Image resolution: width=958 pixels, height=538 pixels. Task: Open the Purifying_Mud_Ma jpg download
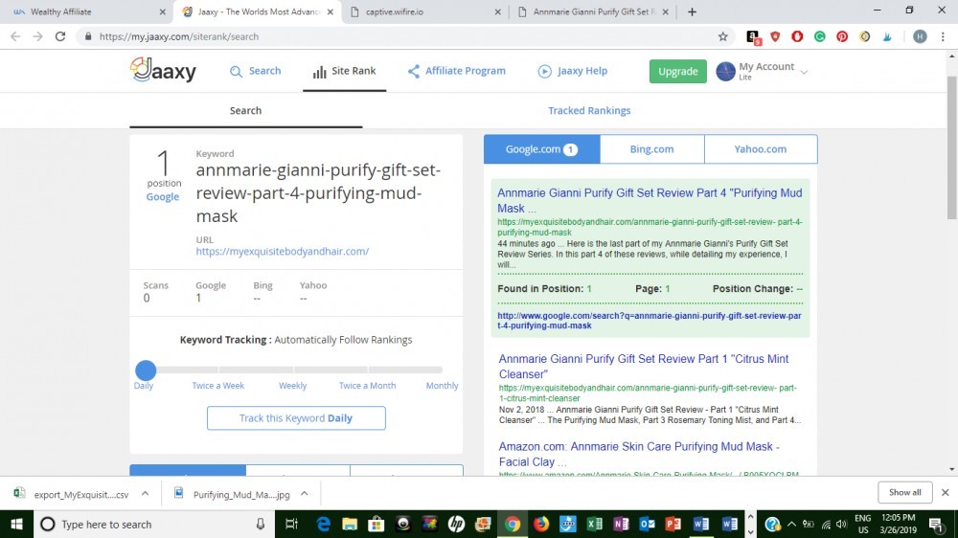[232, 493]
